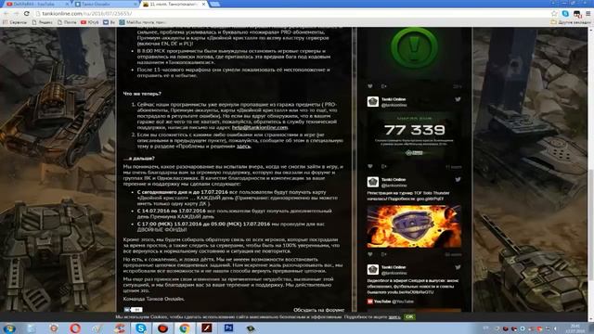
Task: Click the VK share button below article
Action: pyautogui.click(x=133, y=309)
